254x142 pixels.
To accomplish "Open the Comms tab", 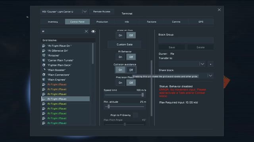I will pos(176,22).
